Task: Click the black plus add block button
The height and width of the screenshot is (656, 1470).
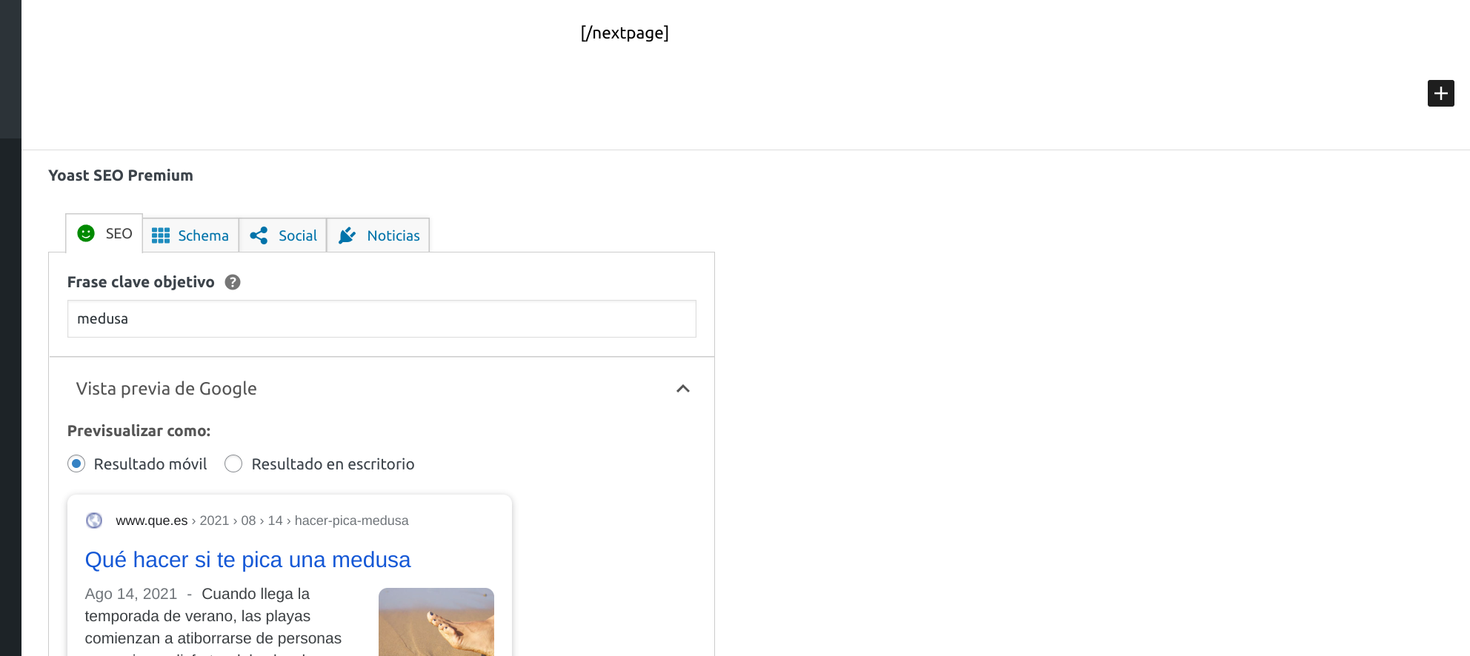Action: click(x=1440, y=93)
